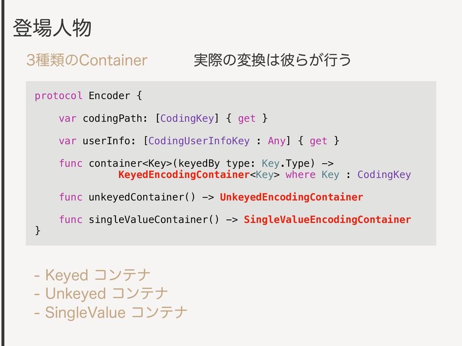The image size is (462, 346).
Task: Click the CodingUserInfoKey type
Action: click(x=199, y=141)
